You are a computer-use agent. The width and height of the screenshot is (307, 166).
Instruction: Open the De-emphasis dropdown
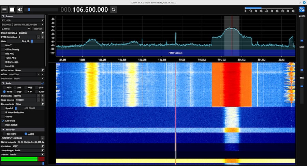coord(30,104)
